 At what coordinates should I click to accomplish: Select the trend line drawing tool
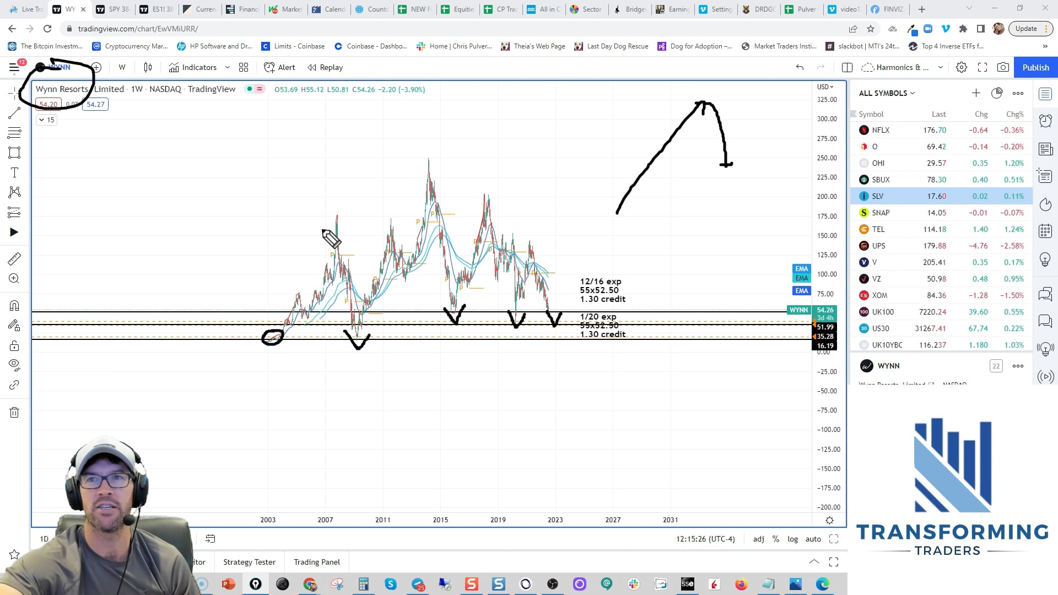[x=14, y=113]
